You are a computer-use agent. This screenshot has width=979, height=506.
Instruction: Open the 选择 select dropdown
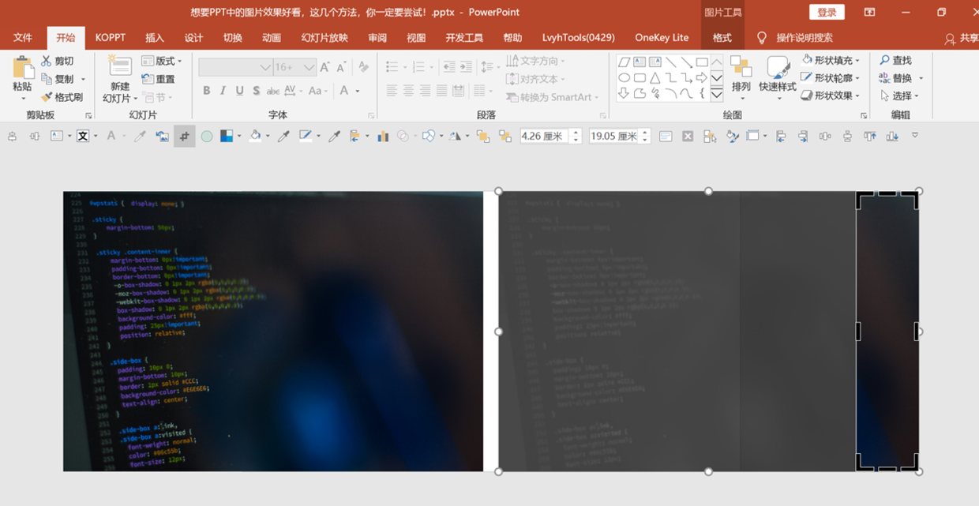(900, 96)
